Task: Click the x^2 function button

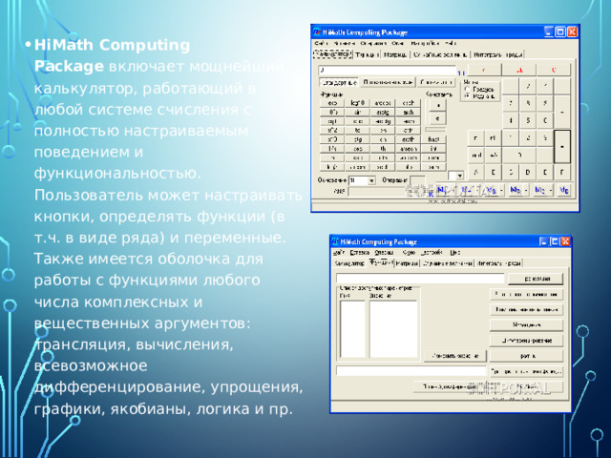Action: 332,131
